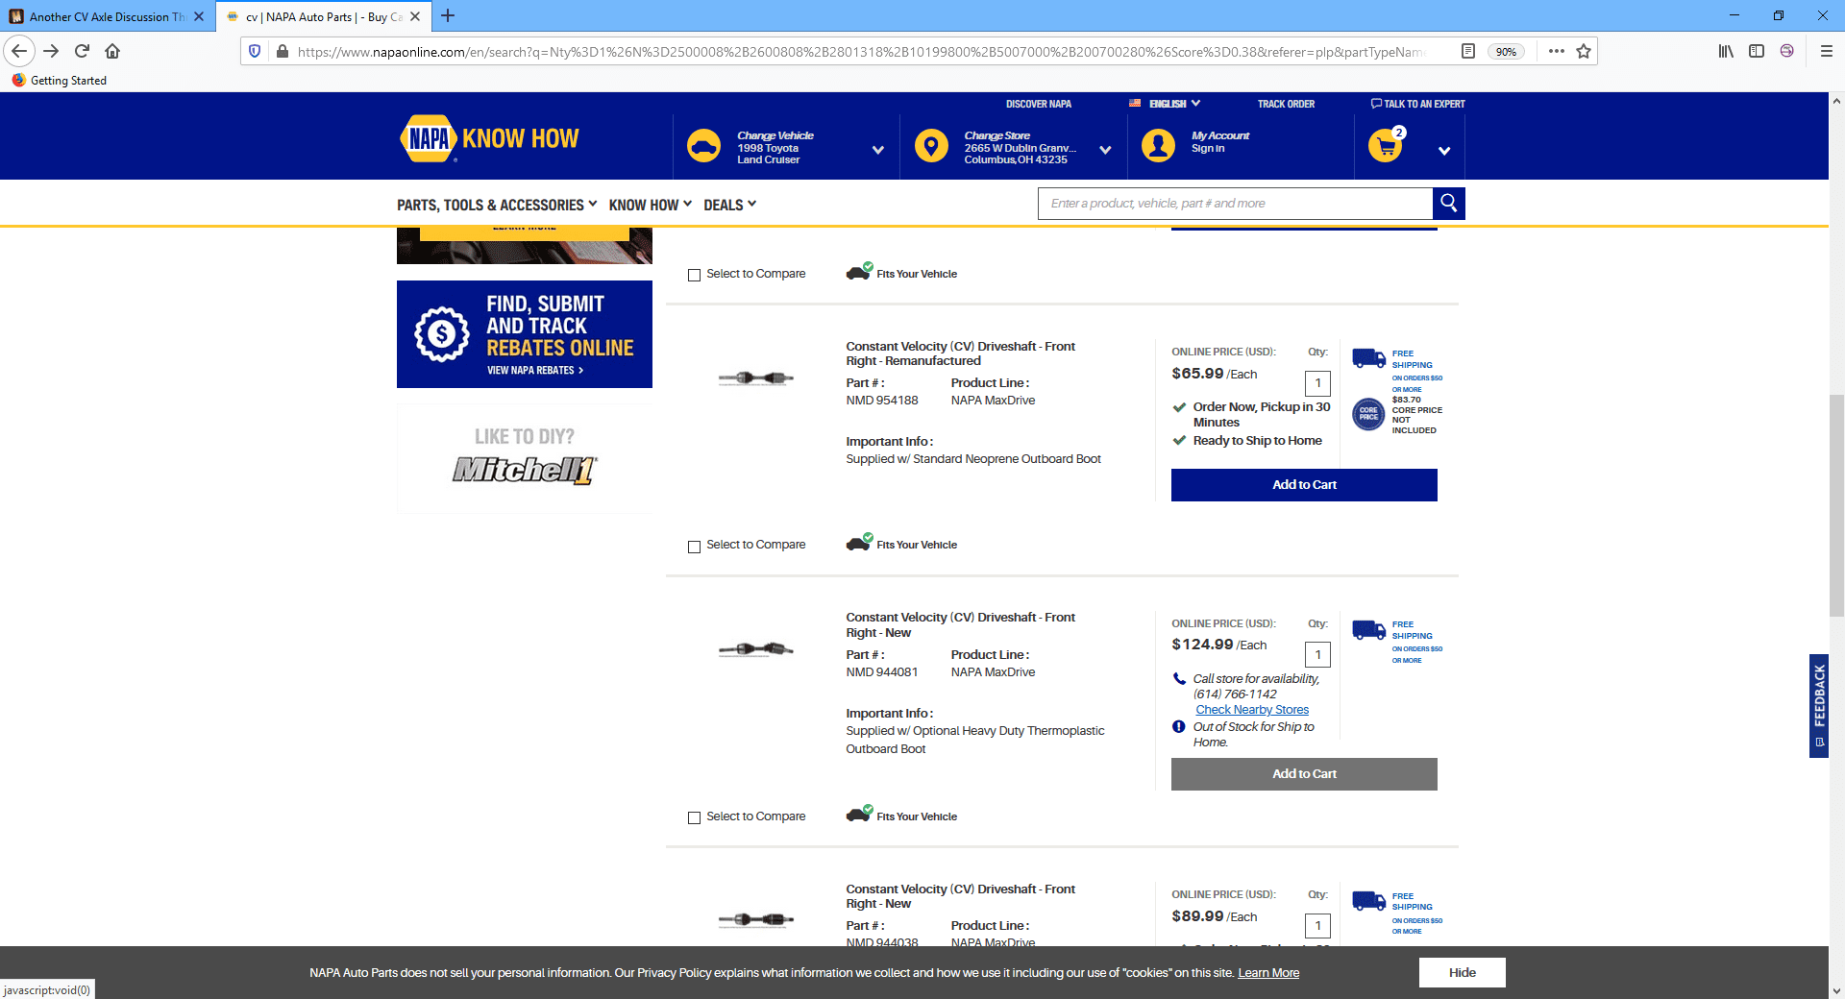Expand Parts, Tools & Accessories menu

click(497, 205)
